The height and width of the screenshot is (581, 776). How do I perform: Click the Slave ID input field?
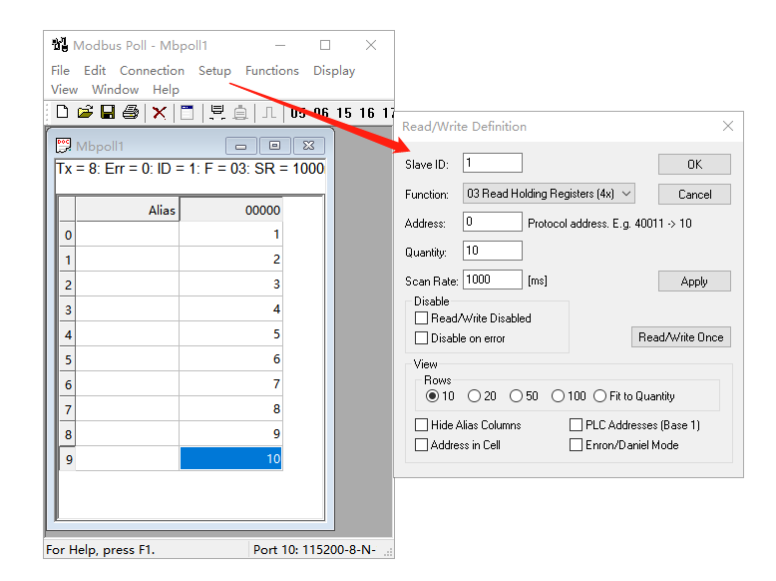pos(493,163)
